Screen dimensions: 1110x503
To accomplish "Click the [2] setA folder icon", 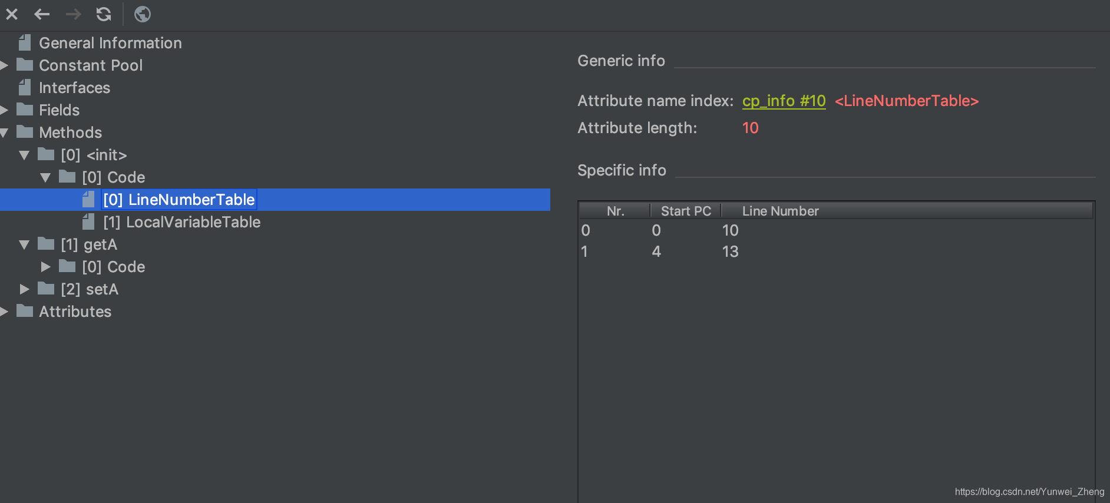I will [x=46, y=289].
